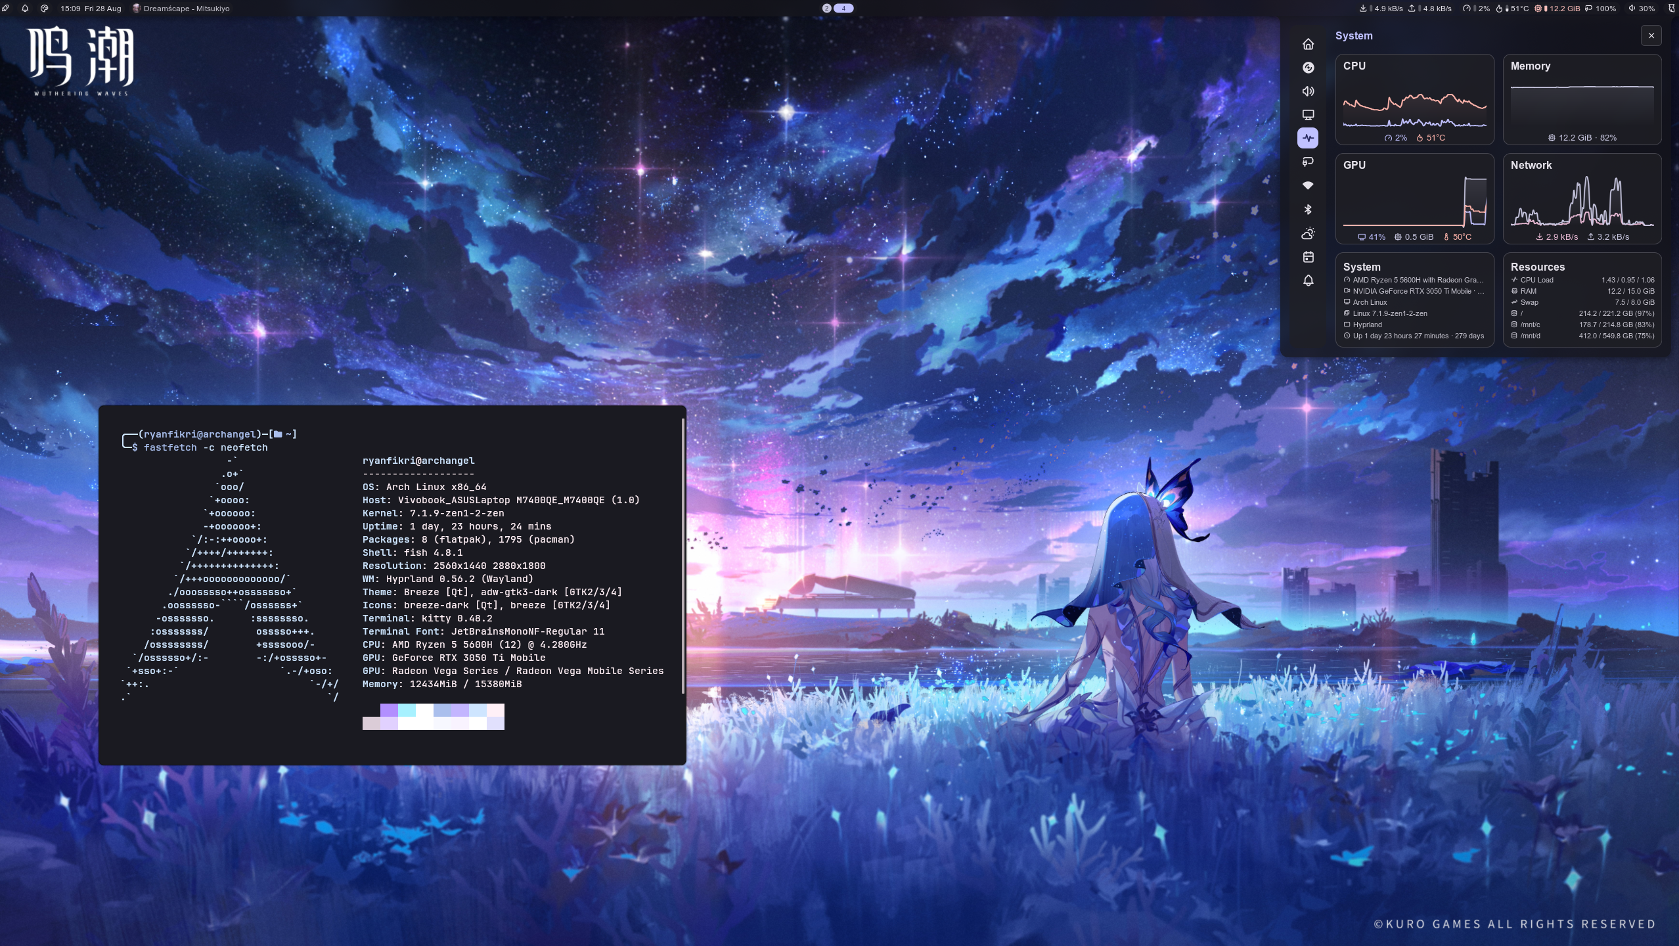Switch to workspace 4 in top bar
1679x946 pixels.
coord(843,9)
